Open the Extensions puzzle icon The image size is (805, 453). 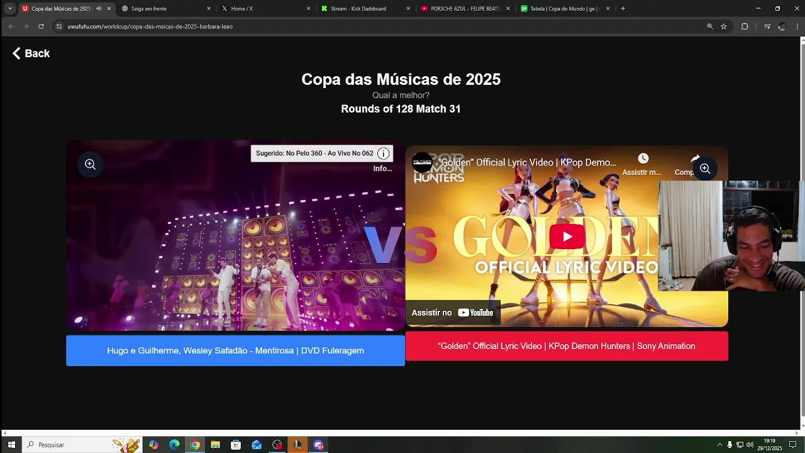(745, 26)
